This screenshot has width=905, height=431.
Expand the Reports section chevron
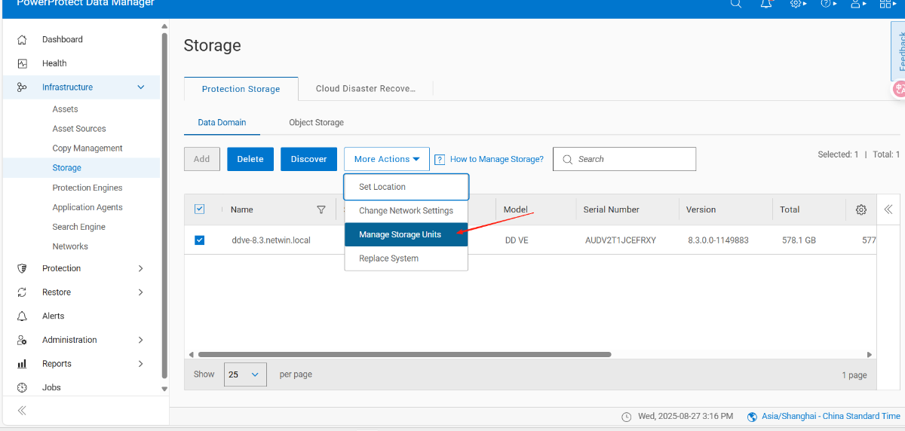pos(140,364)
